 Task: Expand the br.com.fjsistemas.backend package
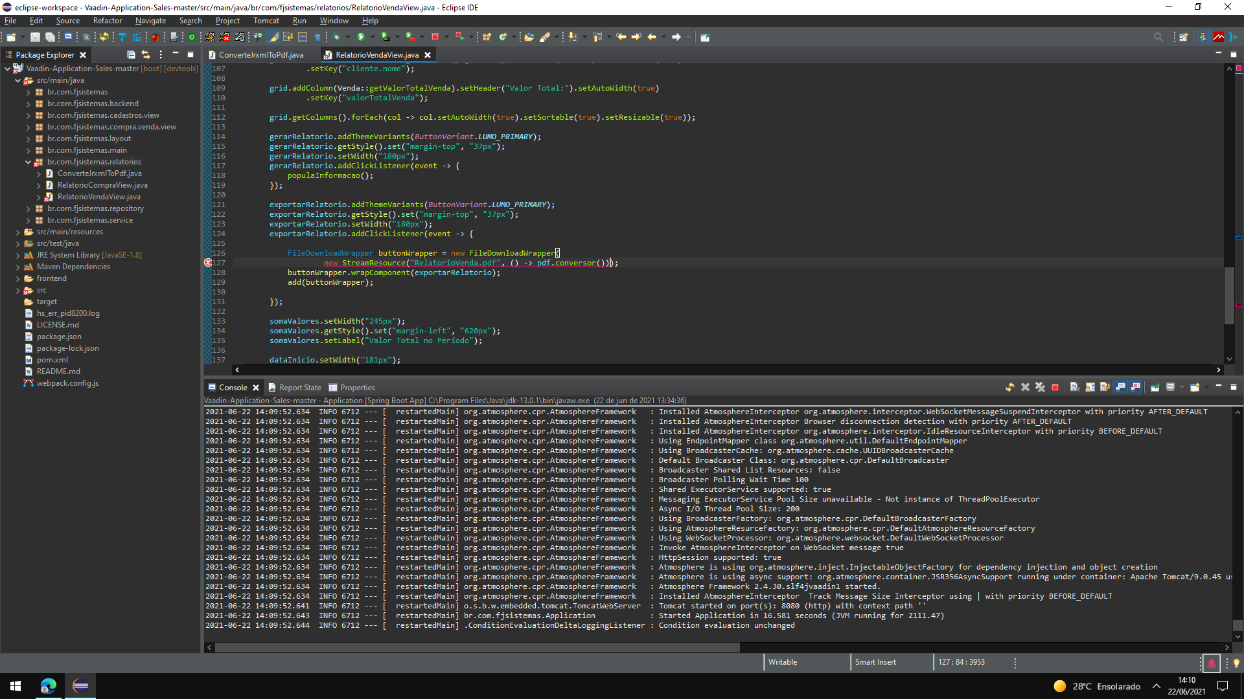coord(29,104)
